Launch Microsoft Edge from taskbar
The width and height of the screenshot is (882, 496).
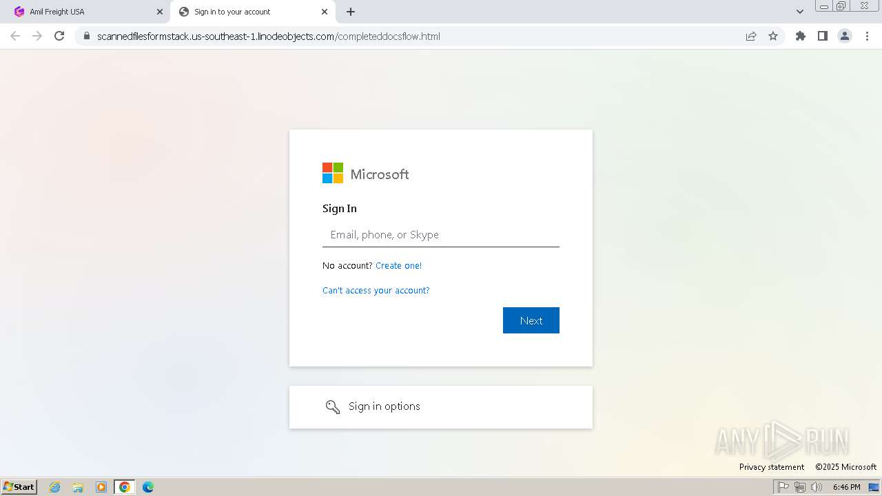148,487
